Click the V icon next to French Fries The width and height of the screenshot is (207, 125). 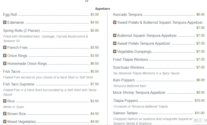coord(5,47)
